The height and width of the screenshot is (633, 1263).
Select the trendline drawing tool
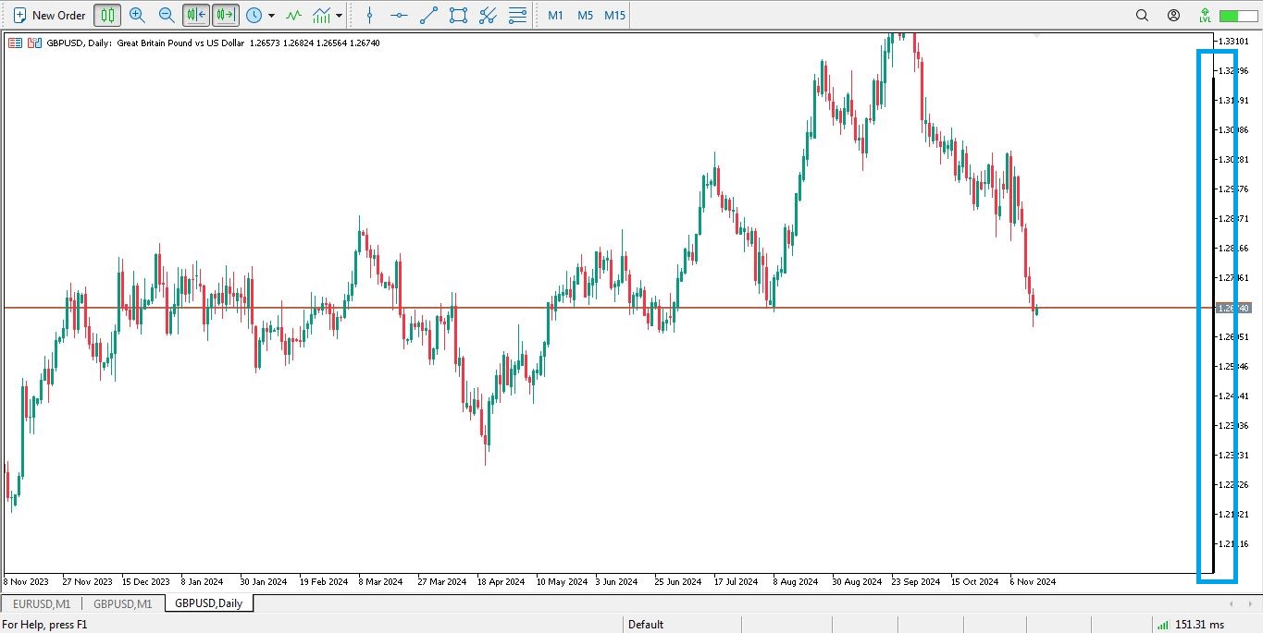coord(428,15)
